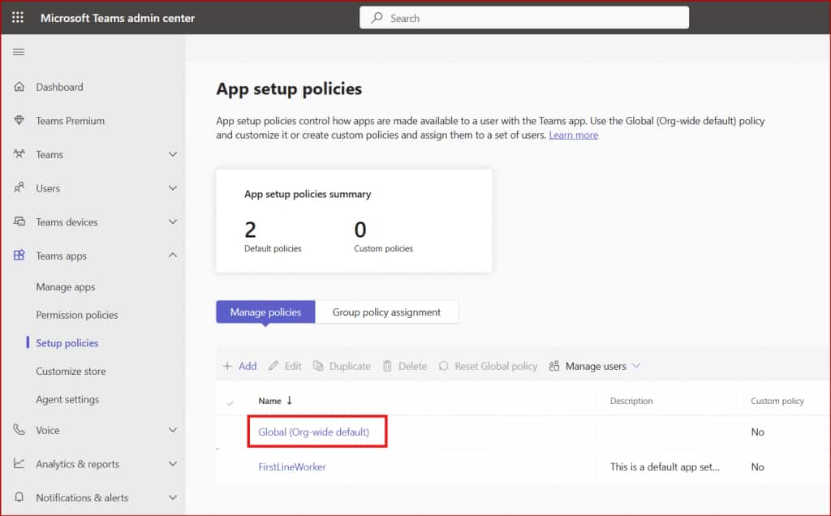Expand the Teams section chevron

172,154
